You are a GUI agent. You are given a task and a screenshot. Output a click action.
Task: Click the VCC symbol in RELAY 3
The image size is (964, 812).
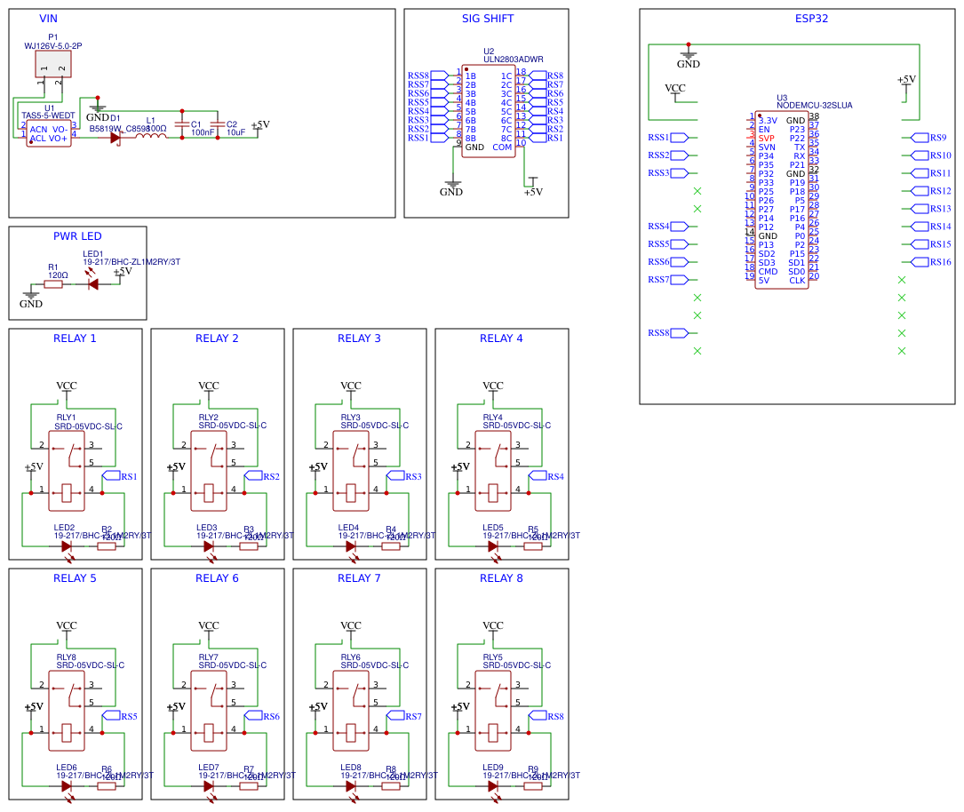351,391
